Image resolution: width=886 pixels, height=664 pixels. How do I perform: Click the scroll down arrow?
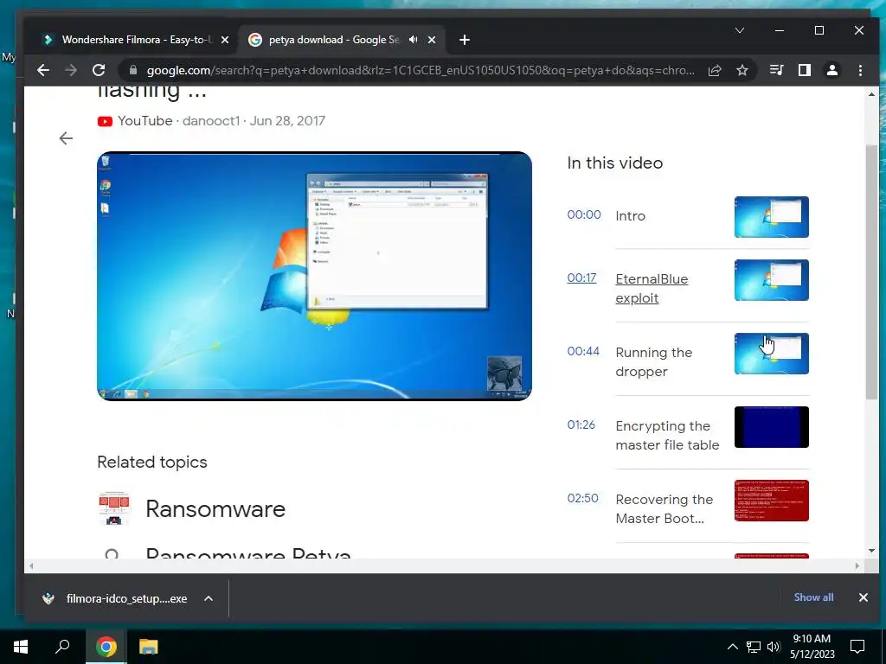pyautogui.click(x=871, y=551)
